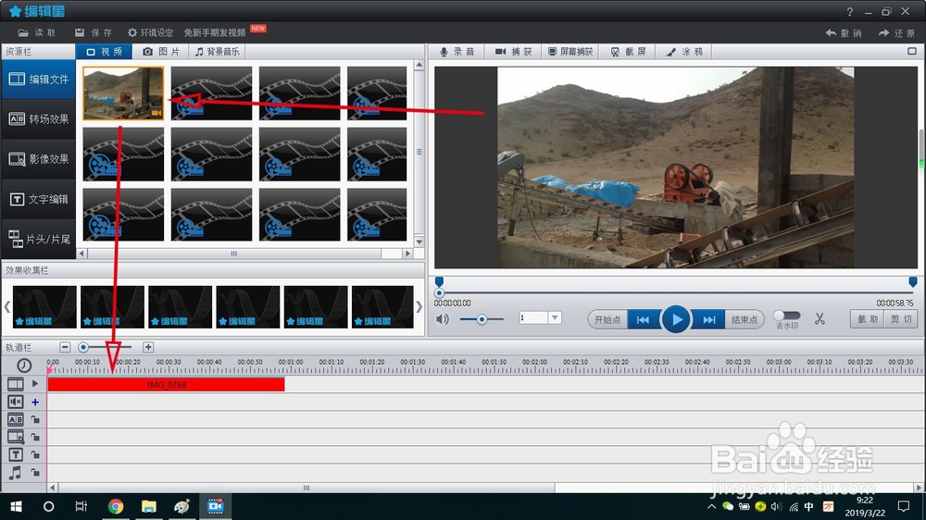Click resource list scroll down arrow
This screenshot has height=520, width=926.
(x=419, y=242)
